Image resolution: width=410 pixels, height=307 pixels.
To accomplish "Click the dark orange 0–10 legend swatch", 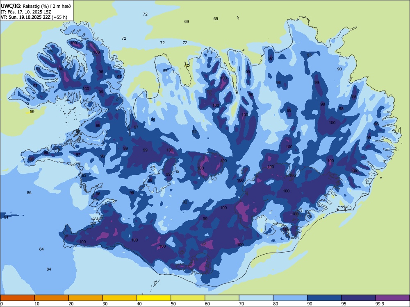I will pyautogui.click(x=17, y=298).
